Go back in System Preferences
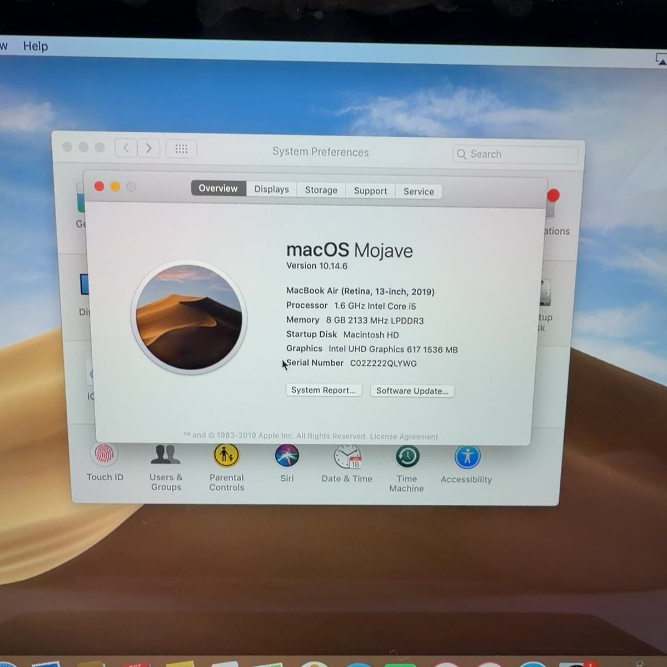667x667 pixels. tap(126, 148)
